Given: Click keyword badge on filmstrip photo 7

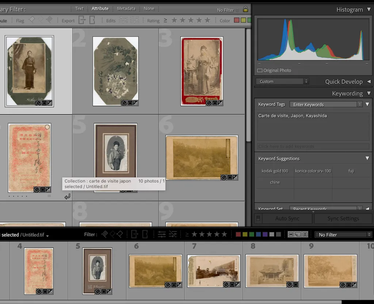Looking at the screenshot, I should 226,284.
